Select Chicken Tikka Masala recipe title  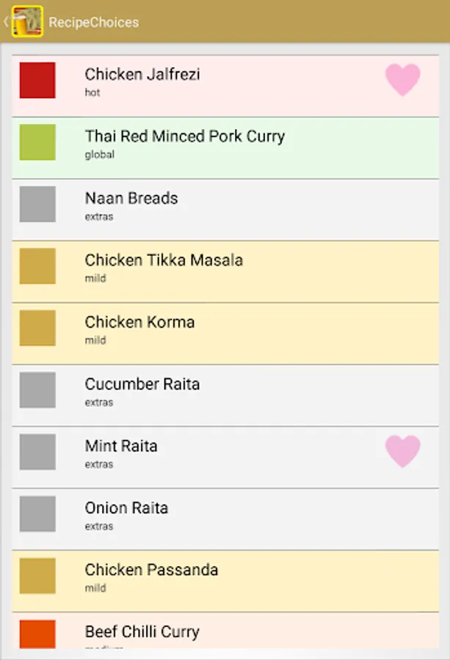(164, 260)
